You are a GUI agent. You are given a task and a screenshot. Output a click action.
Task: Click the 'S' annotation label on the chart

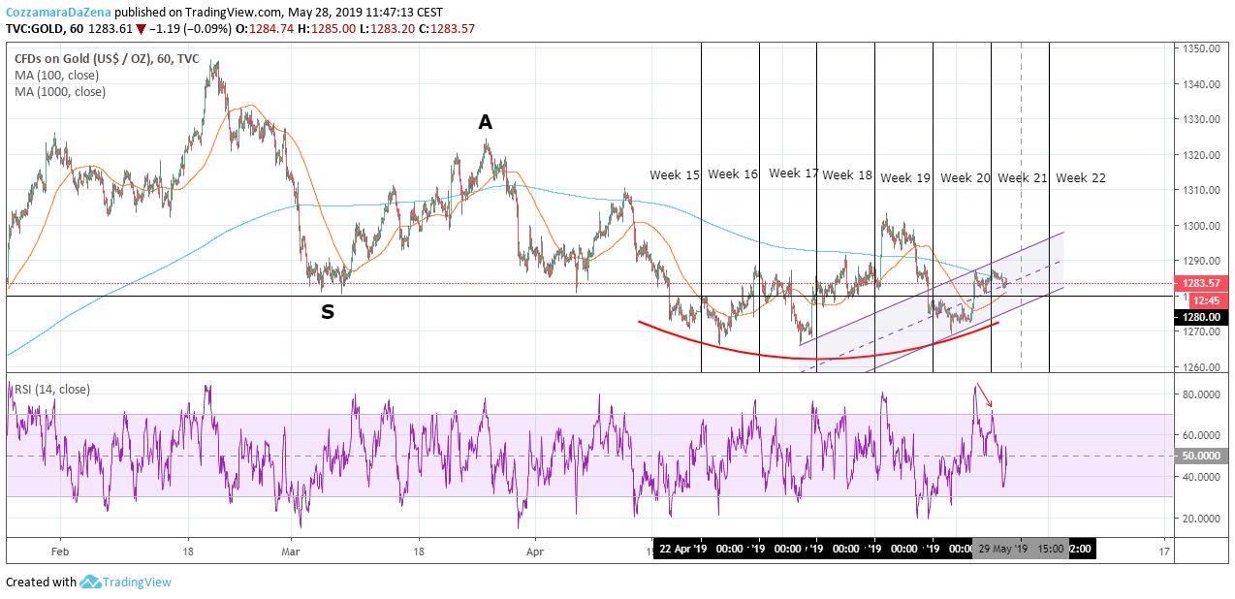pos(328,312)
